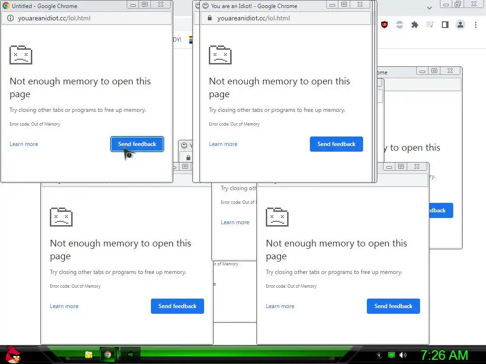Expand the tab search chevron in main Chrome window
486x364 pixels.
coord(429,8)
